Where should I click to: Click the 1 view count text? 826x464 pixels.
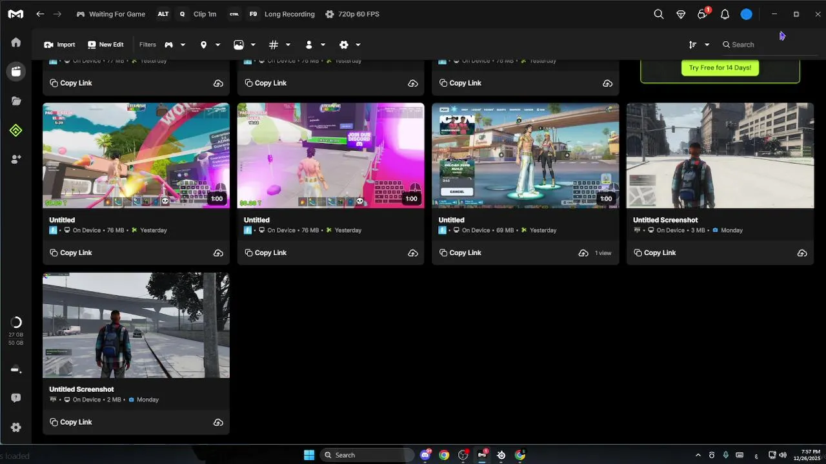(603, 253)
